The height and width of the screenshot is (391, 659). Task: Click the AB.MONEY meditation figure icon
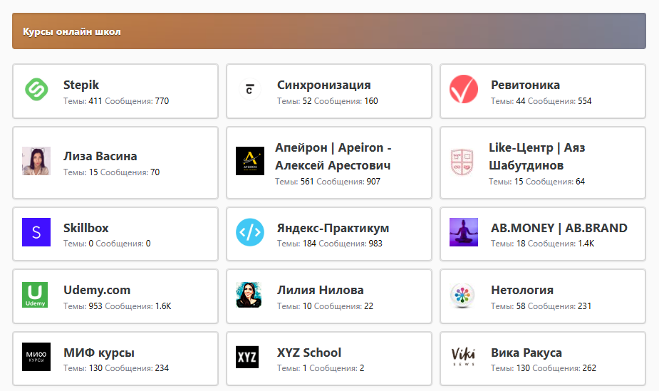coord(464,232)
